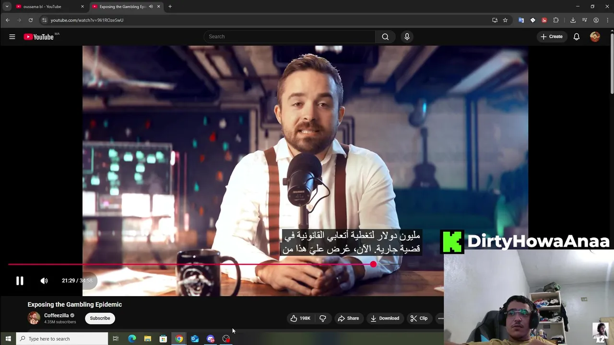The height and width of the screenshot is (345, 614).
Task: Pause the video playback
Action: [x=20, y=281]
